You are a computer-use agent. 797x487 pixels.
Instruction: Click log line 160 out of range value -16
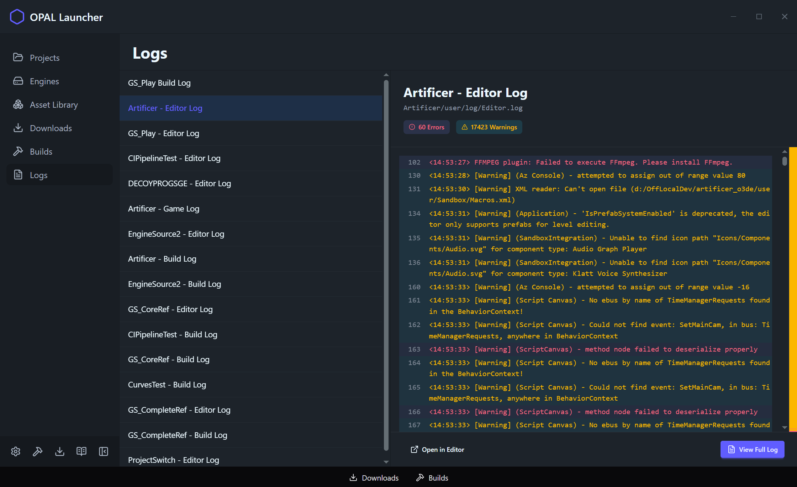[x=586, y=287]
